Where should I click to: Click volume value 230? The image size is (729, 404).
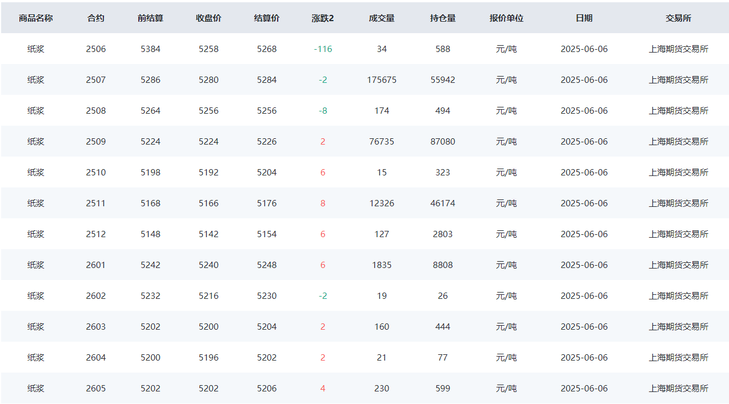pos(382,389)
